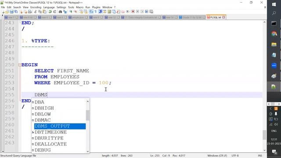Save the current file via toolbar
Image resolution: width=281 pixels, height=158 pixels.
pos(11,12)
